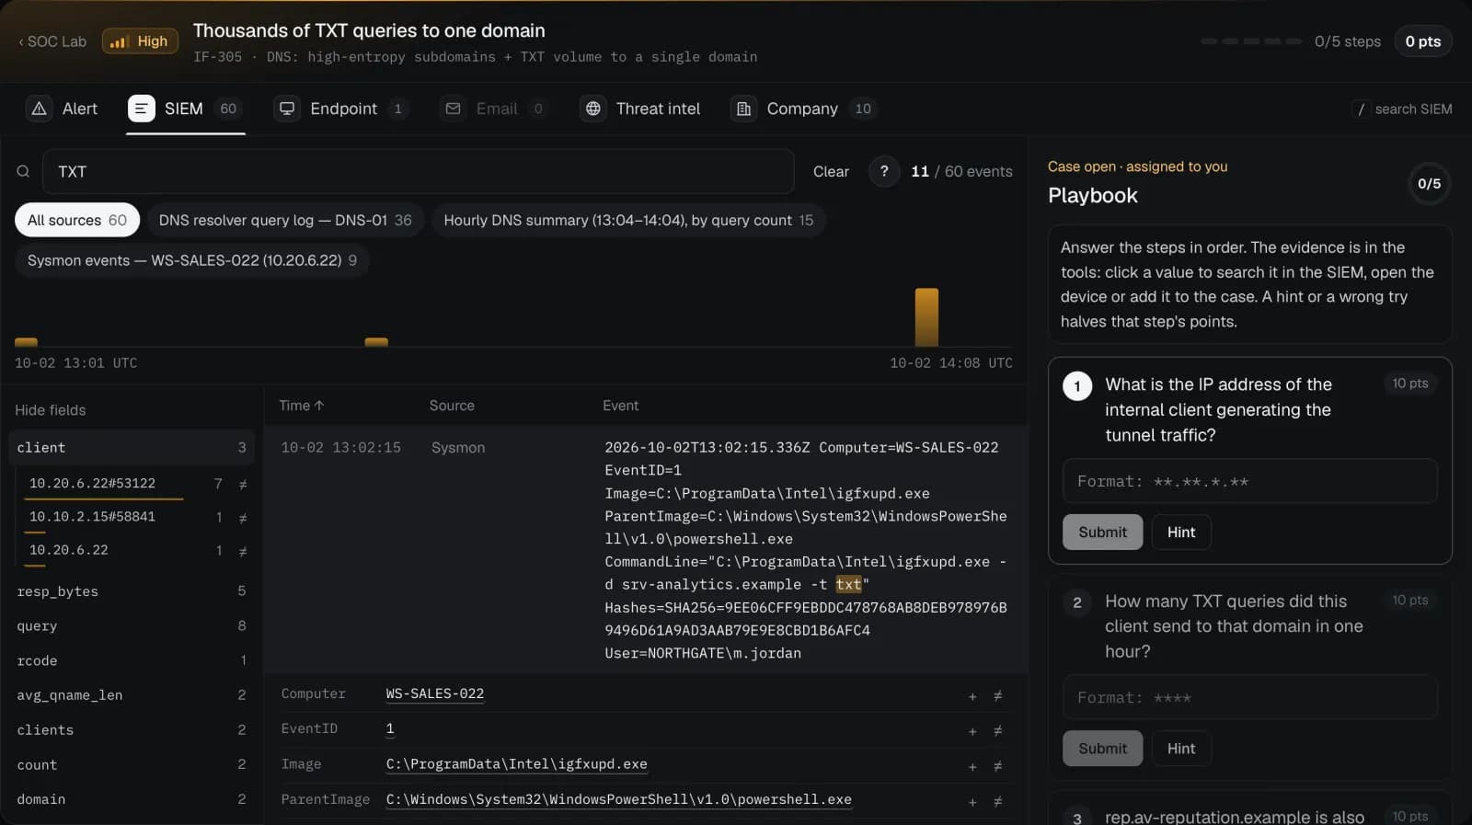The height and width of the screenshot is (825, 1472).
Task: Exclude client 10.20.6.22 with its ≠ icon
Action: (243, 551)
